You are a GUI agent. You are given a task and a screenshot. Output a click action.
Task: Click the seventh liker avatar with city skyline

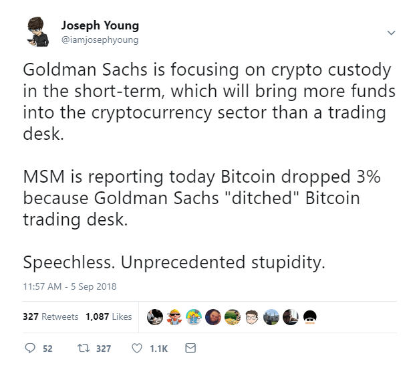click(271, 316)
